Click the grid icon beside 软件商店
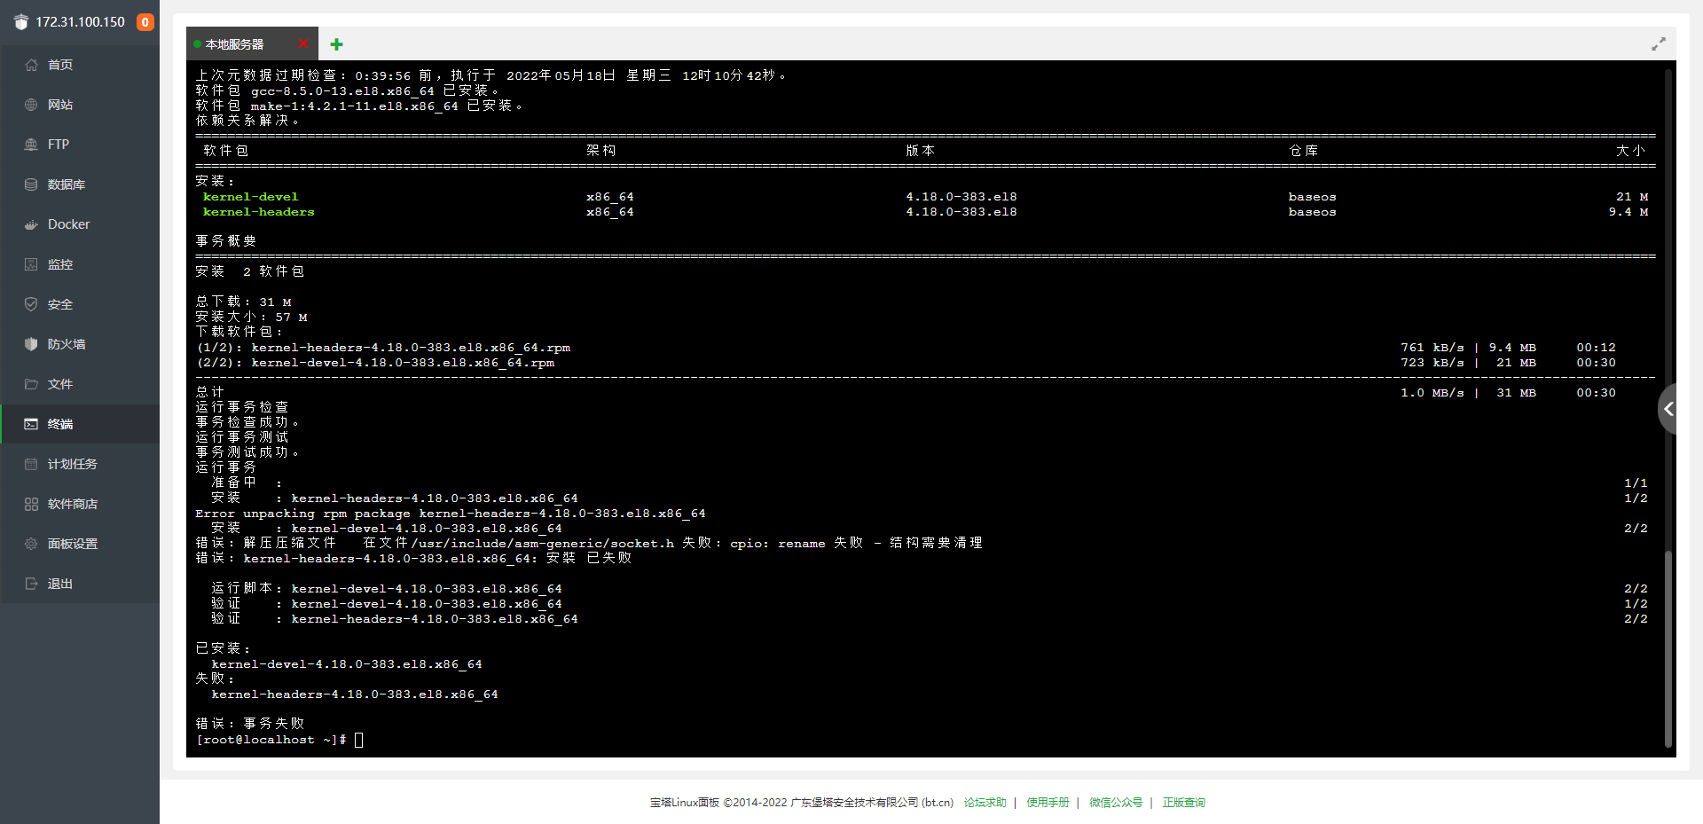The width and height of the screenshot is (1703, 824). [31, 504]
